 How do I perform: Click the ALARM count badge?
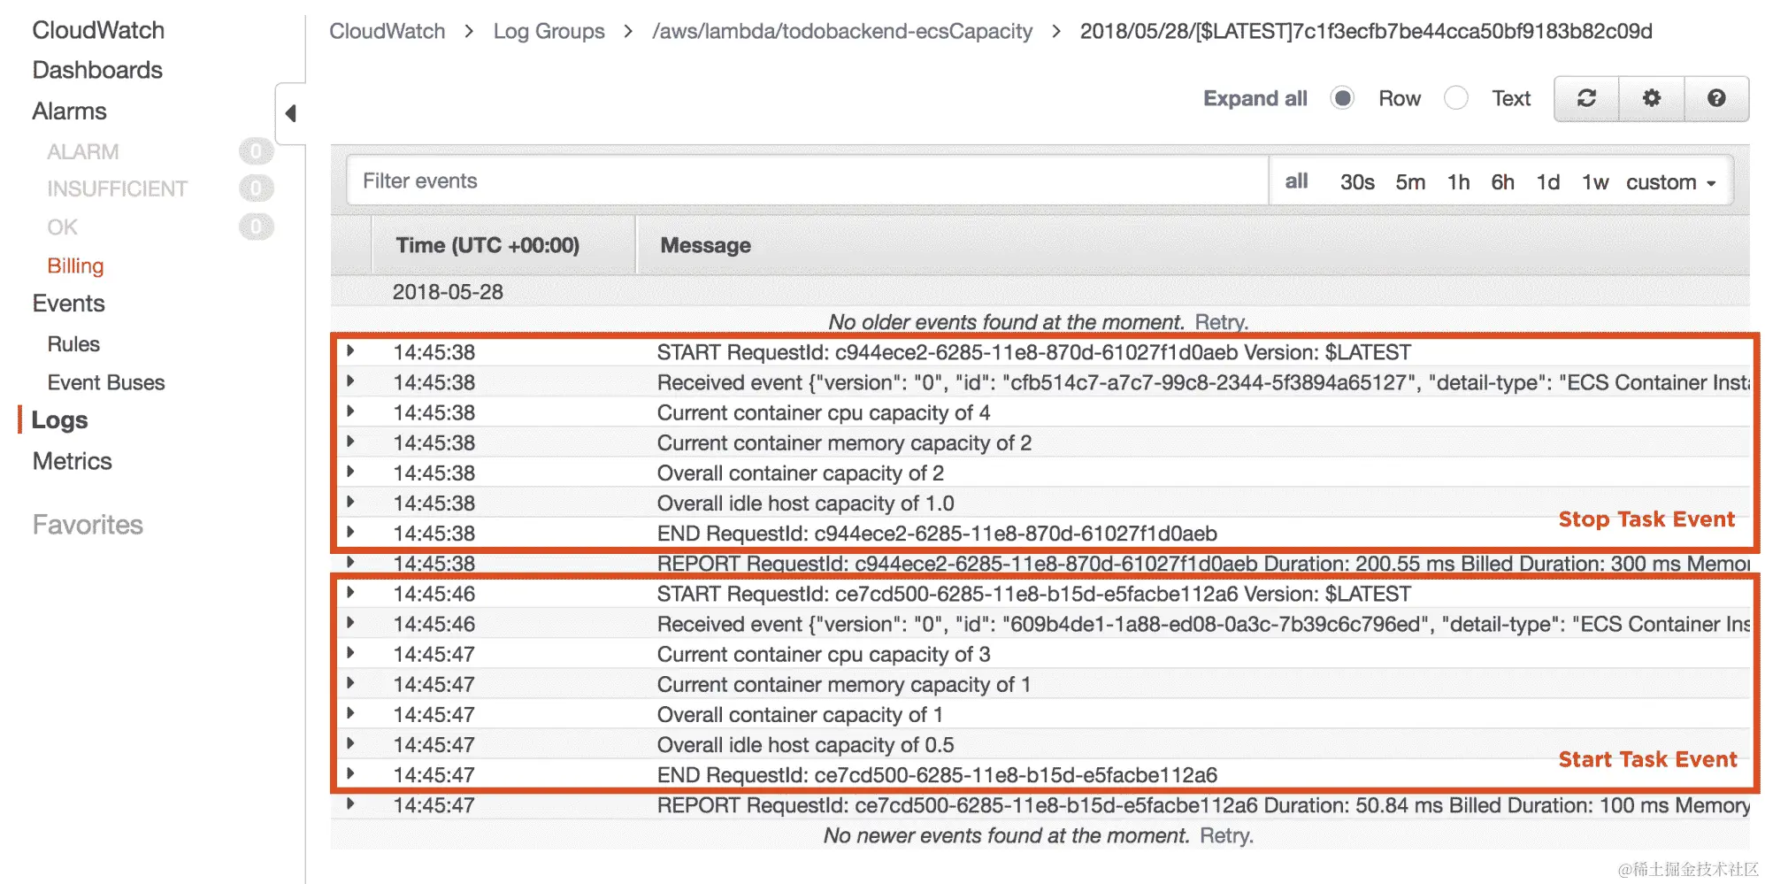pos(256,151)
